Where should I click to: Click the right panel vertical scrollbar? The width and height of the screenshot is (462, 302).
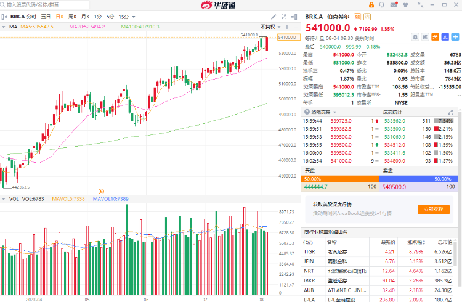point(460,198)
